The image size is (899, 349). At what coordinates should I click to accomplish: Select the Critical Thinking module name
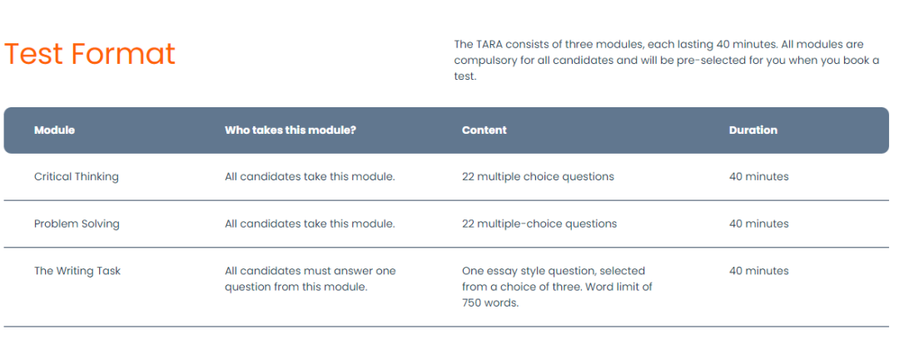pos(77,177)
